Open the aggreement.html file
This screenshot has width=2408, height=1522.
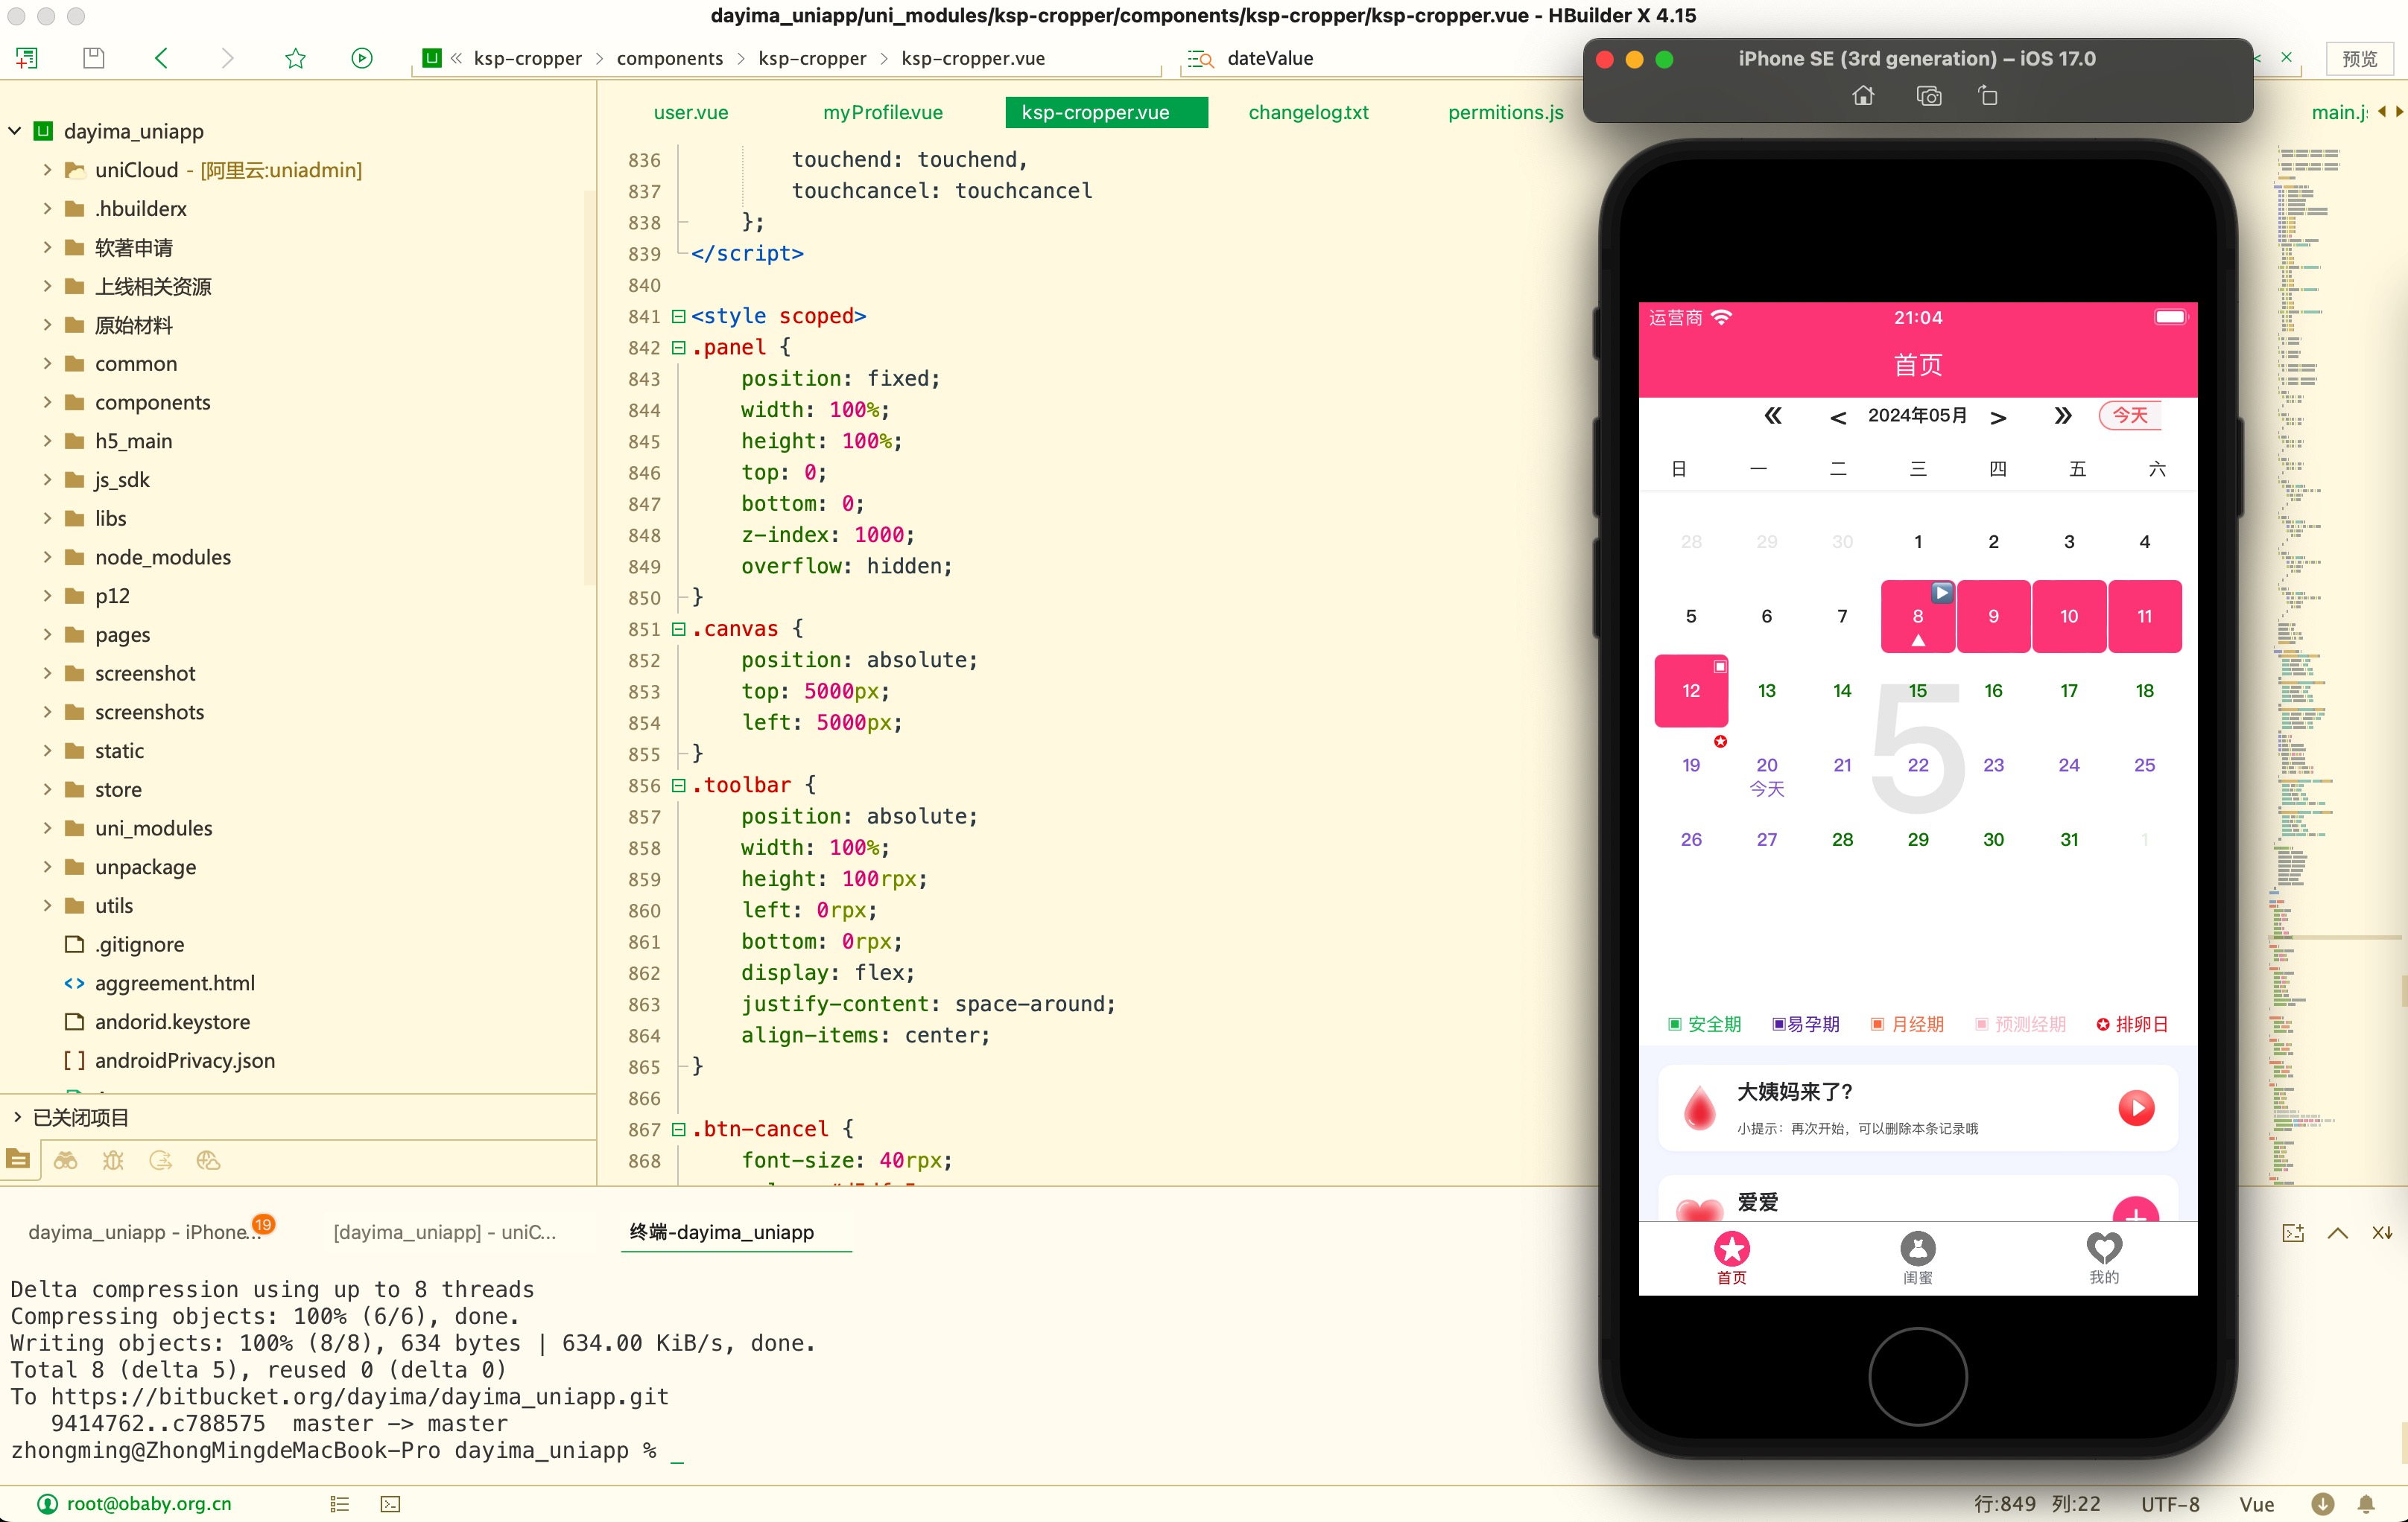(175, 984)
